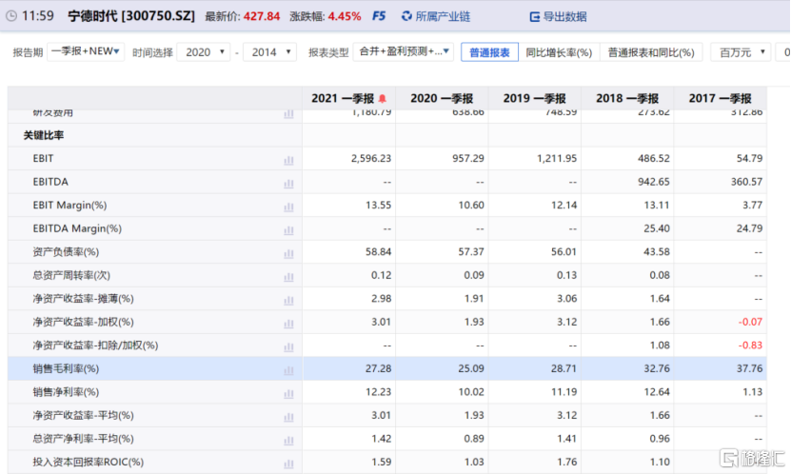Click the F5 shortcut icon

point(379,16)
